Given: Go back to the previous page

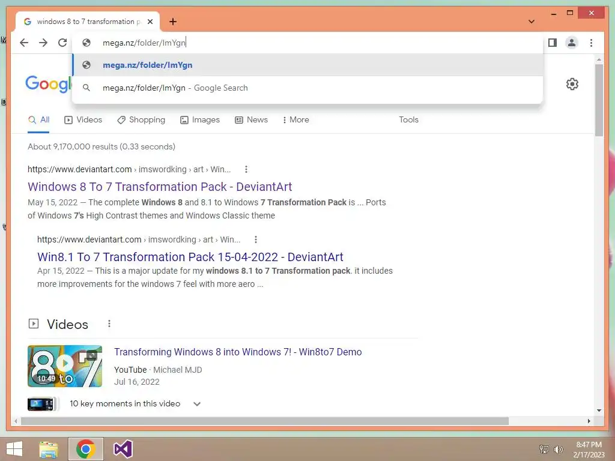Looking at the screenshot, I should pyautogui.click(x=24, y=43).
